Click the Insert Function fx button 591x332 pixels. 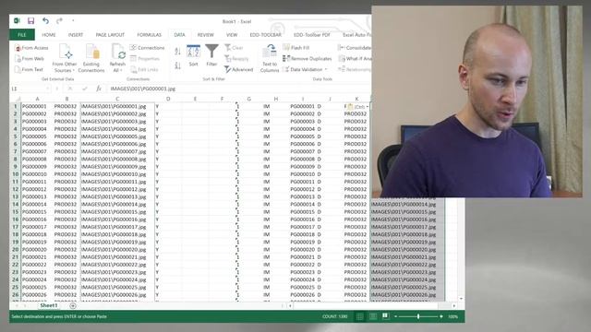[99, 89]
